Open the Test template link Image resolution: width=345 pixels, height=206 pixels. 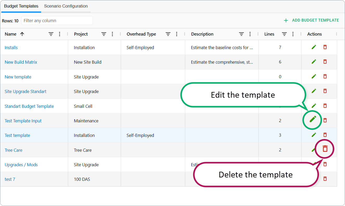[x=17, y=135]
